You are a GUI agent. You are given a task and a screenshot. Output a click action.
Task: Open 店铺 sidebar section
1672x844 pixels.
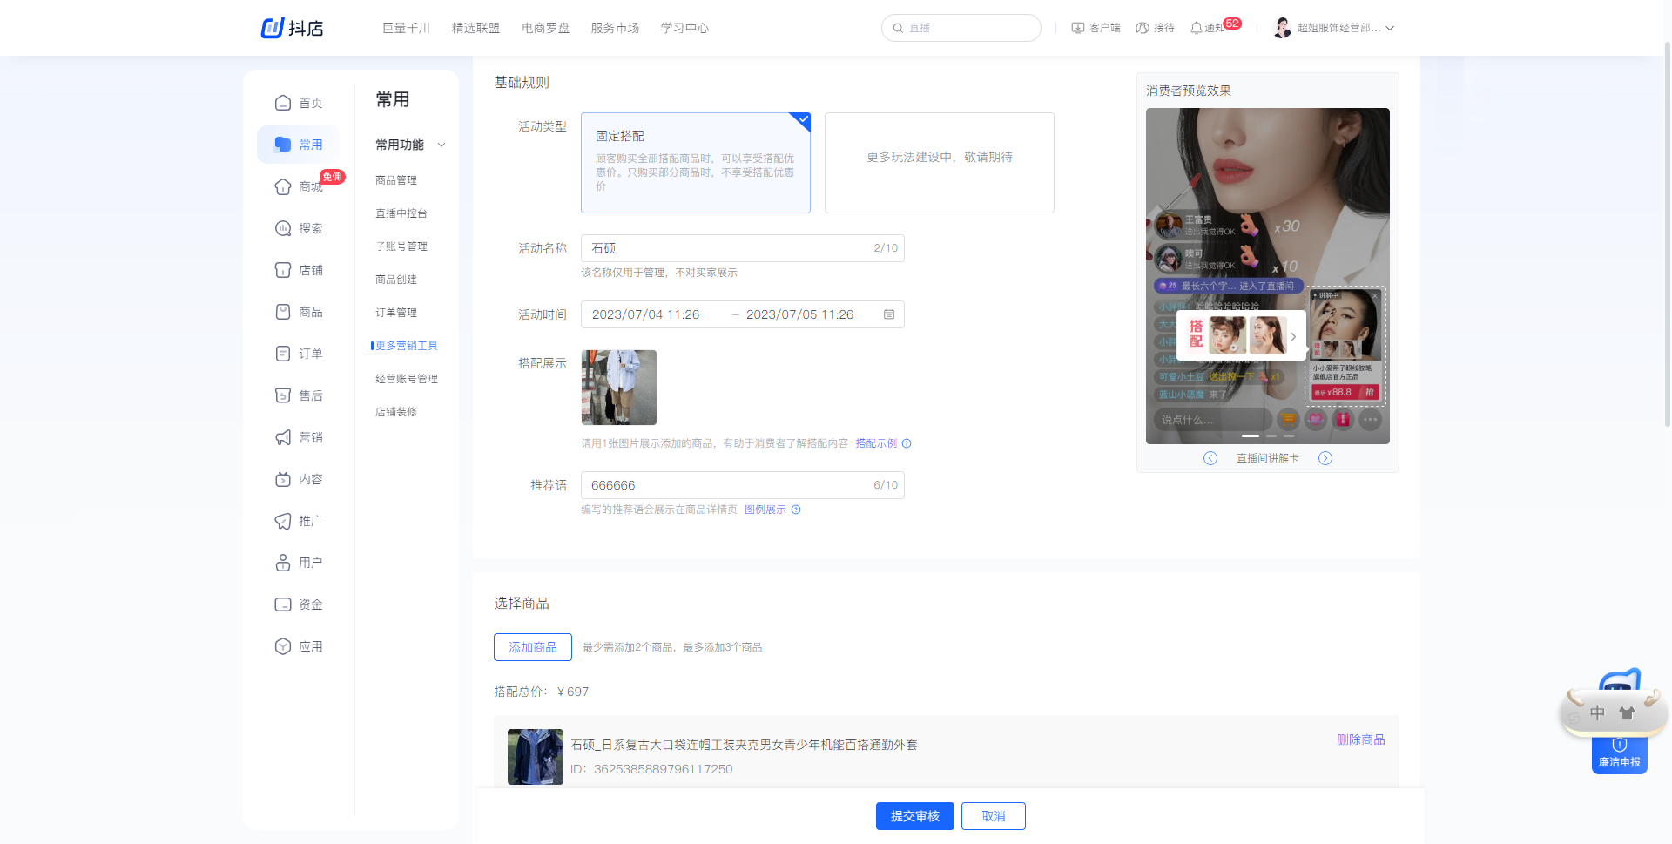tap(299, 270)
